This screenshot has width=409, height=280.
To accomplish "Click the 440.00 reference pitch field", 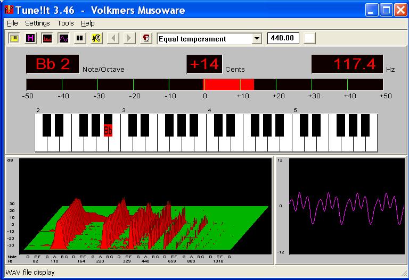I will click(283, 38).
